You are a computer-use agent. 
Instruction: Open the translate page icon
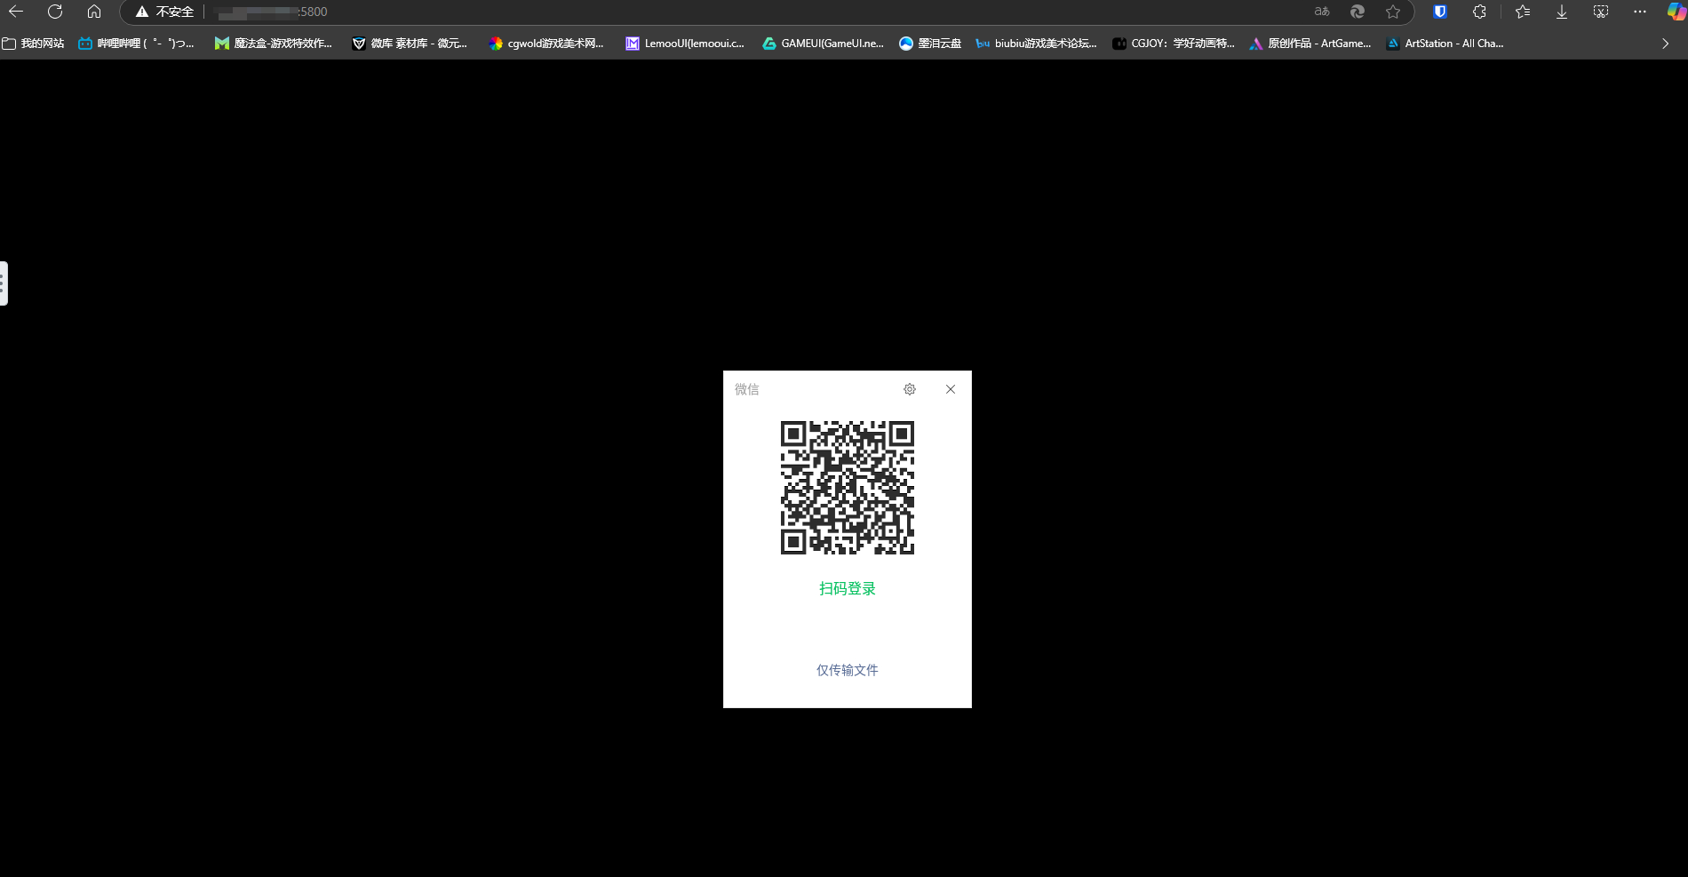(x=1322, y=12)
